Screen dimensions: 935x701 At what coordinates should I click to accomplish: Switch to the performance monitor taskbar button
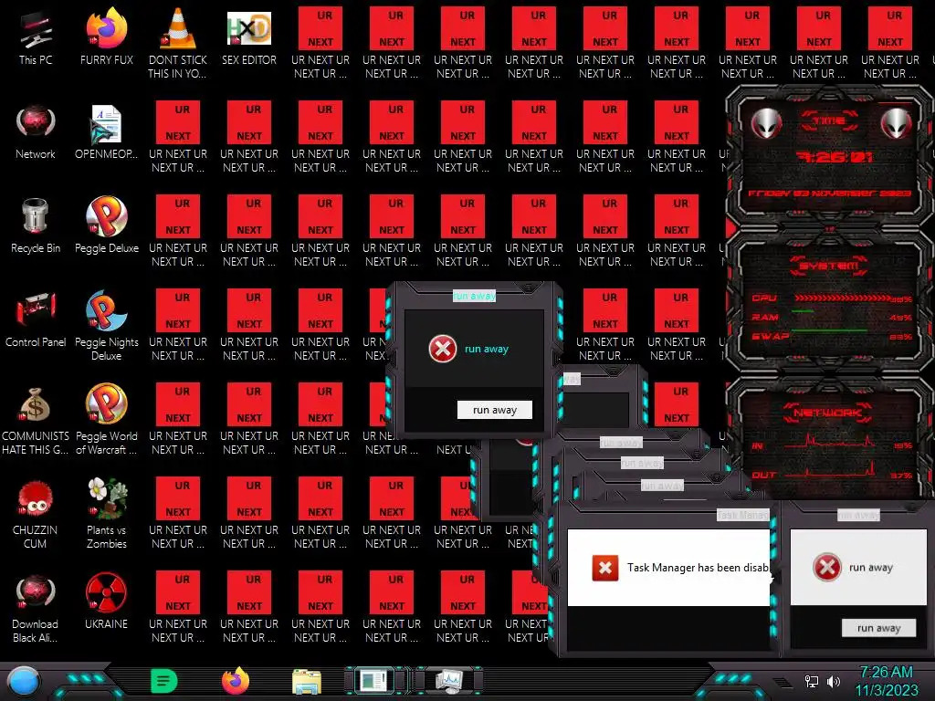pyautogui.click(x=448, y=681)
